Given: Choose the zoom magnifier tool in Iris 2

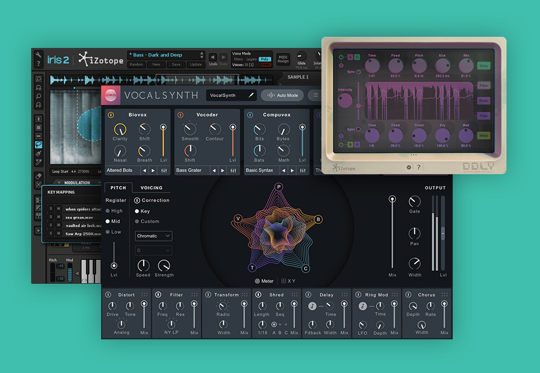Looking at the screenshot, I should click(x=39, y=97).
